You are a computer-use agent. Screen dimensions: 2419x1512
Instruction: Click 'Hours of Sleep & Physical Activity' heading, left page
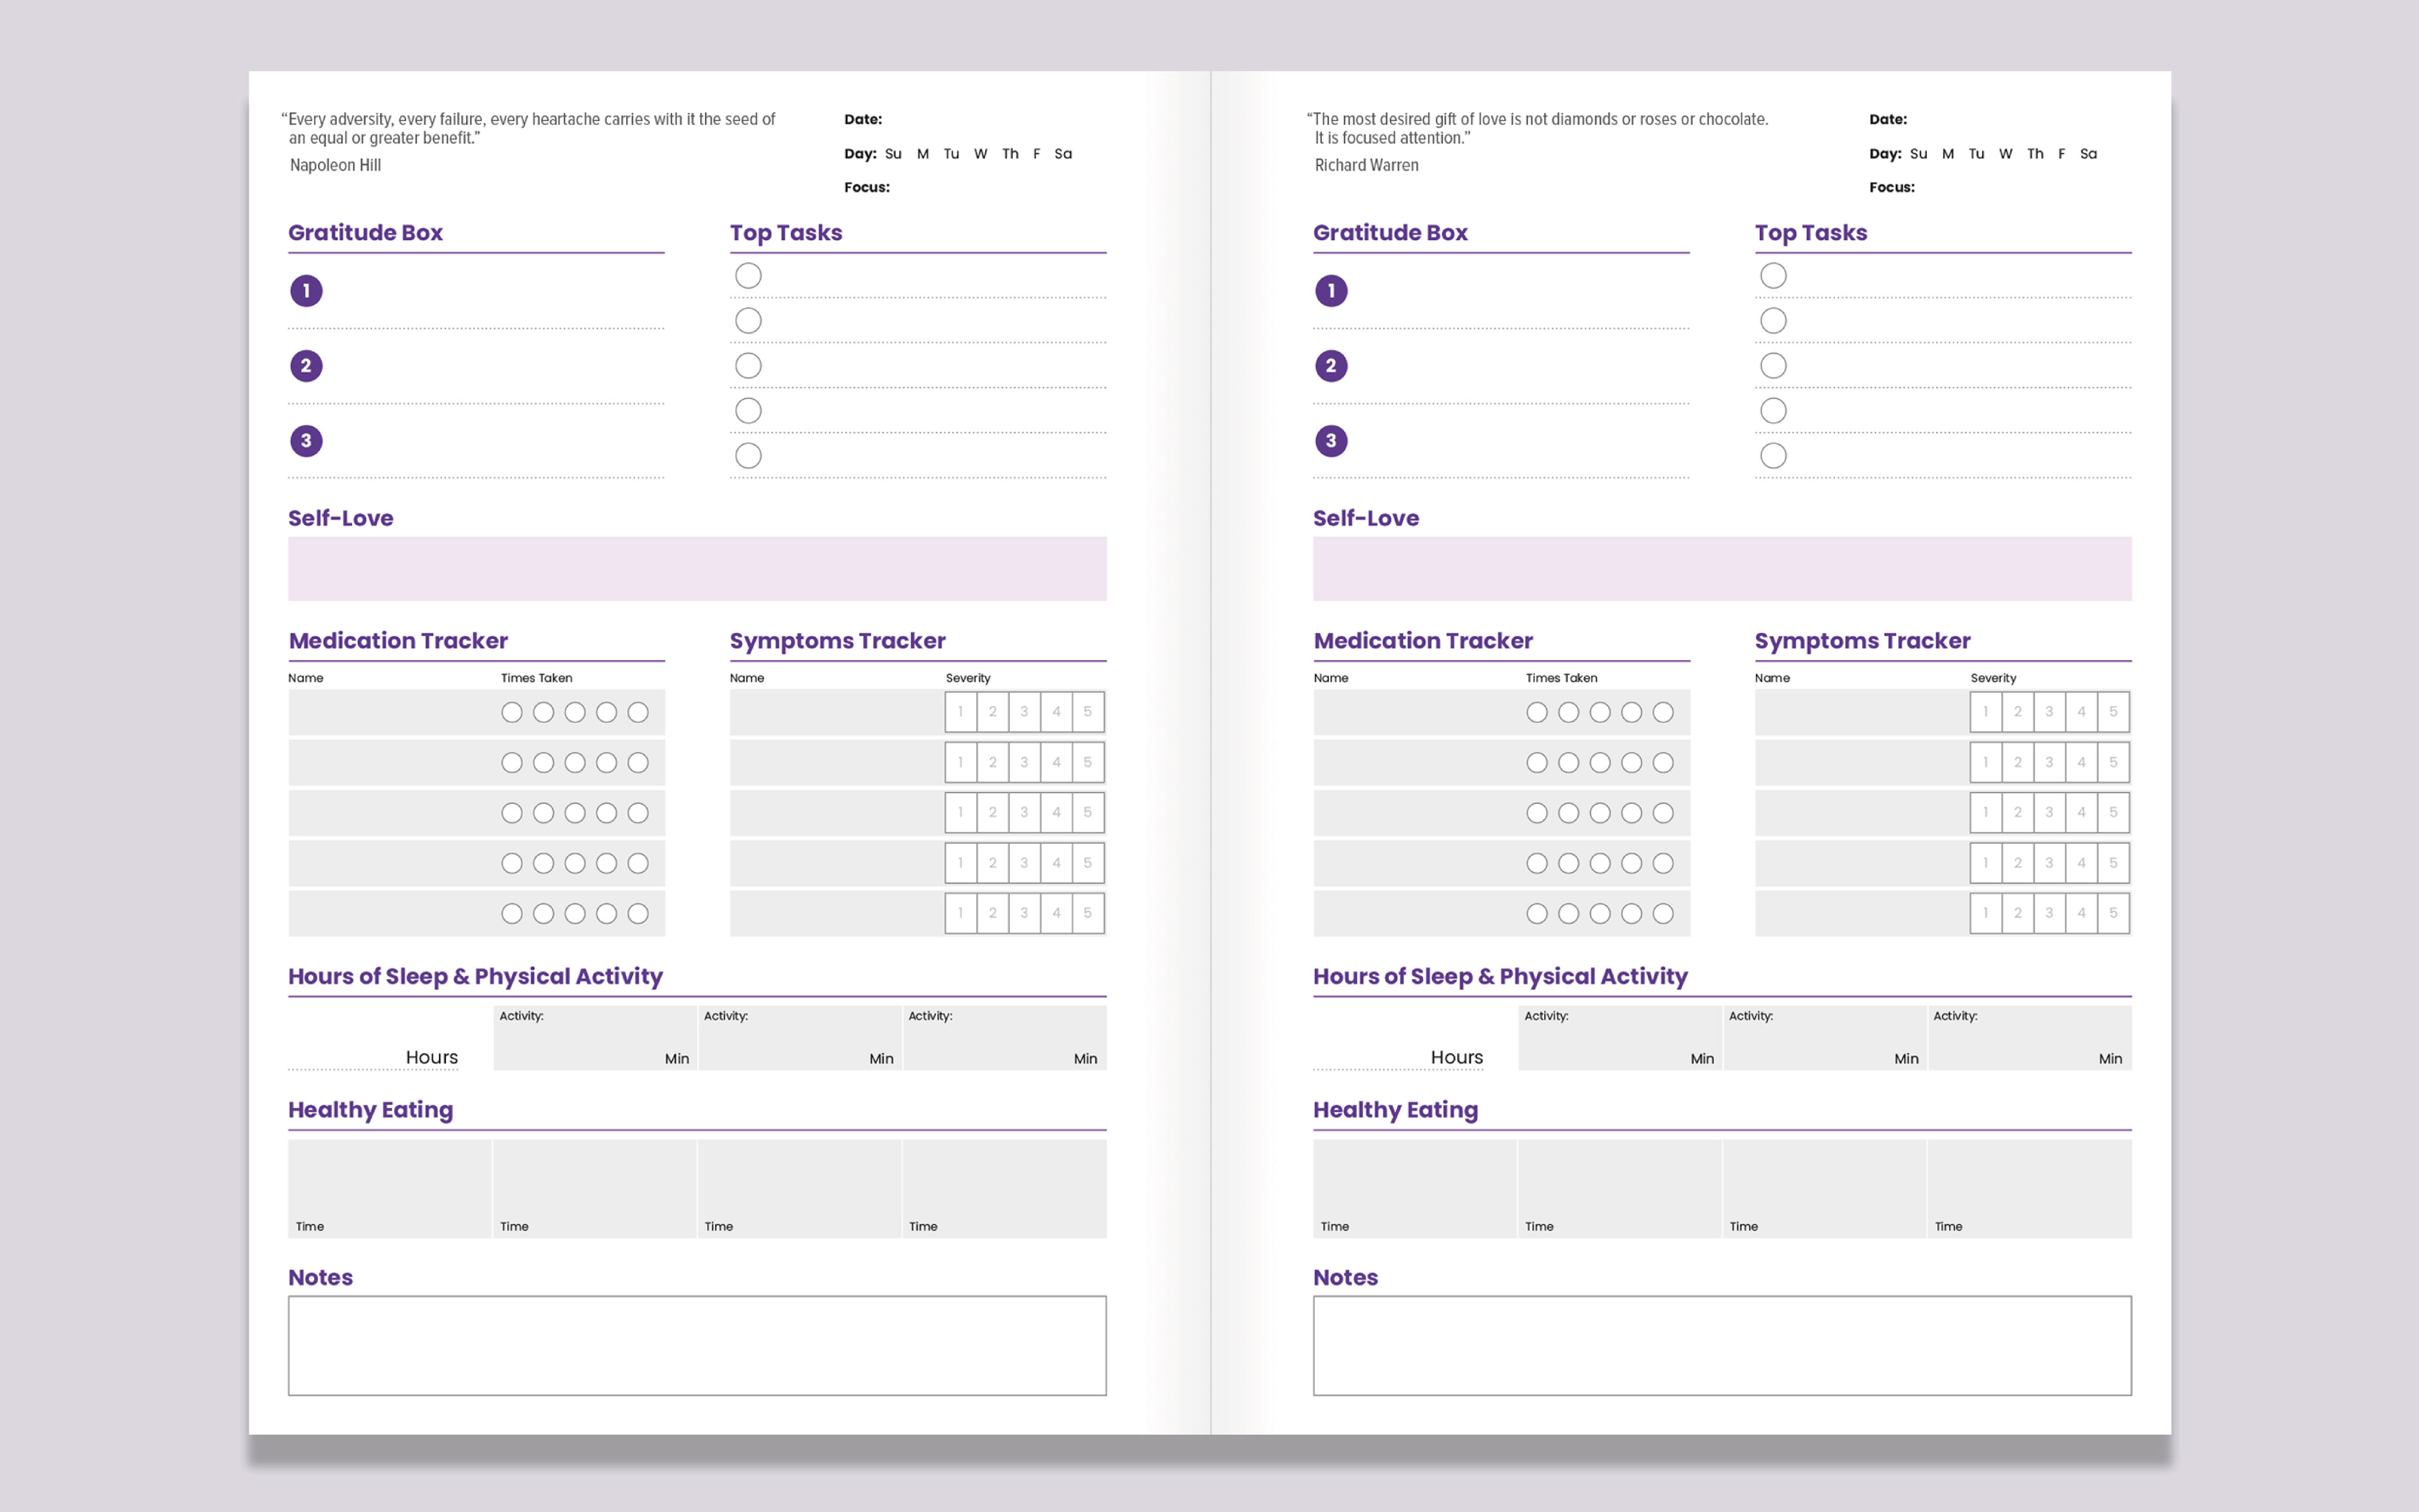click(475, 977)
